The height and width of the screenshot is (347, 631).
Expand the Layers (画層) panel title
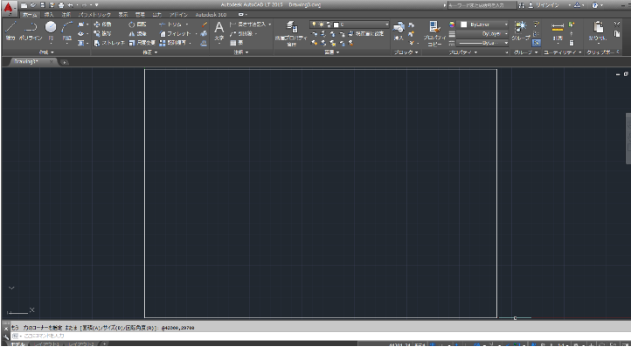(331, 52)
